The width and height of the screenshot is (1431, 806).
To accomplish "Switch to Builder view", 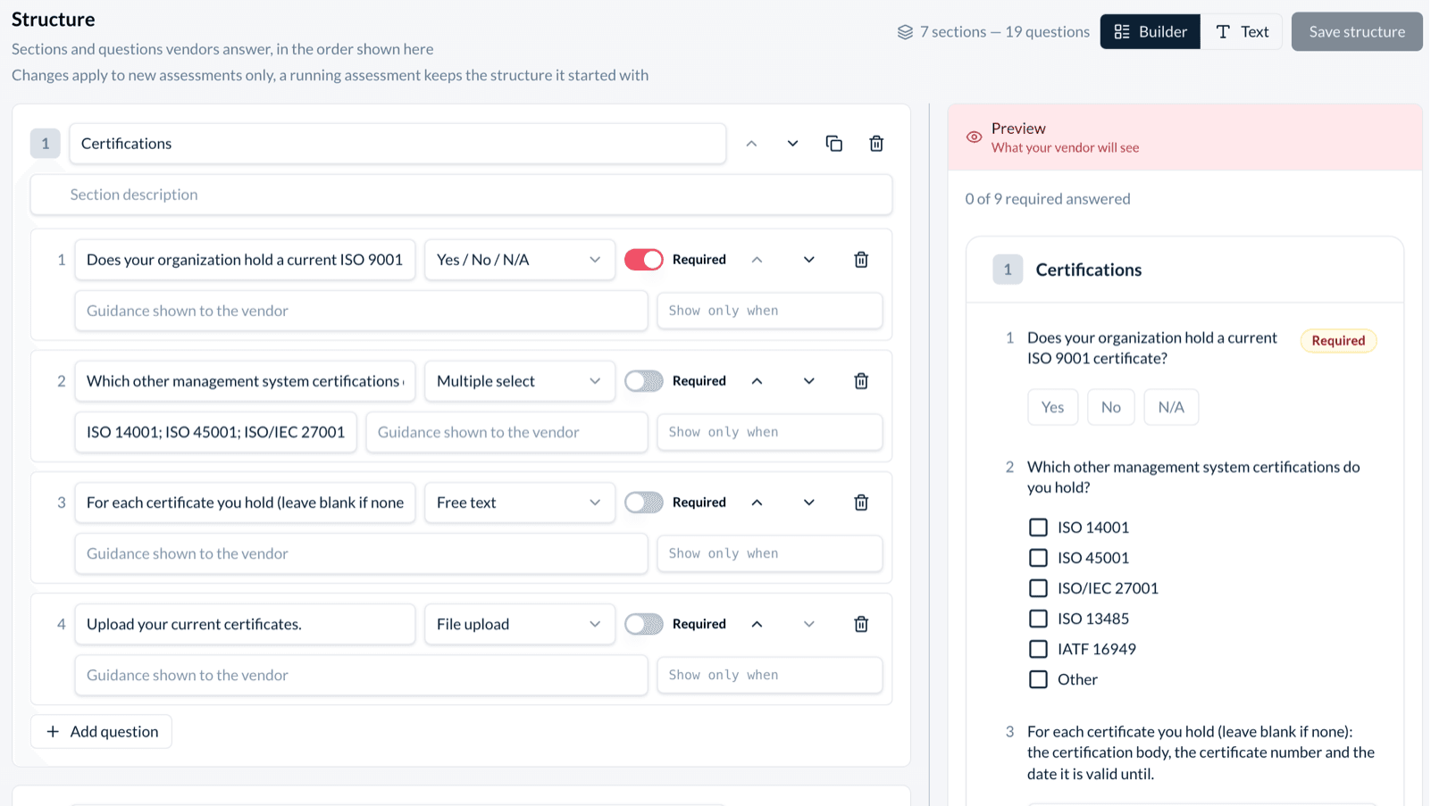I will pyautogui.click(x=1150, y=32).
